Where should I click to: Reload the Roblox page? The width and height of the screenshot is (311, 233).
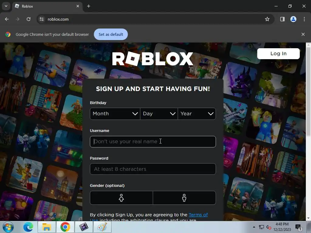[x=29, y=19]
